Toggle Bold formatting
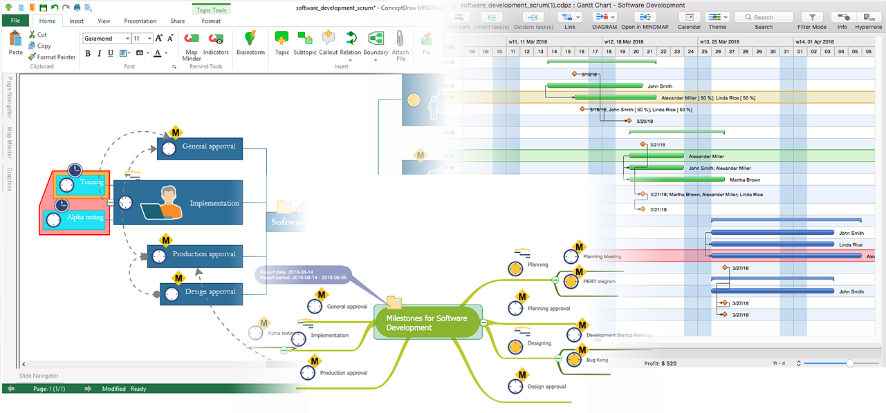 pyautogui.click(x=88, y=53)
